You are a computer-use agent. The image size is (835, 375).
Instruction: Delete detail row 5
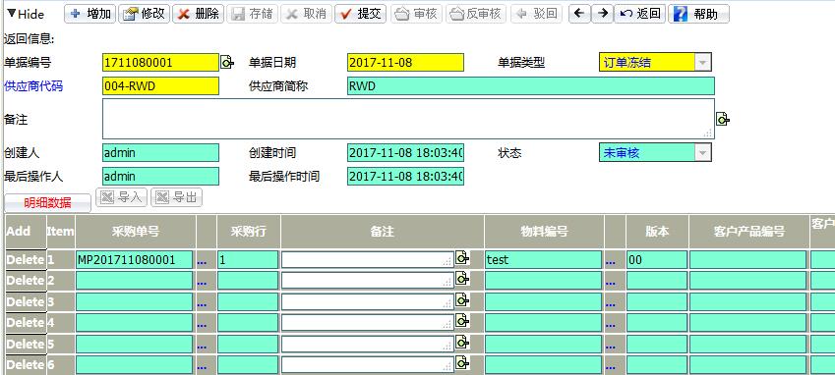[25, 344]
